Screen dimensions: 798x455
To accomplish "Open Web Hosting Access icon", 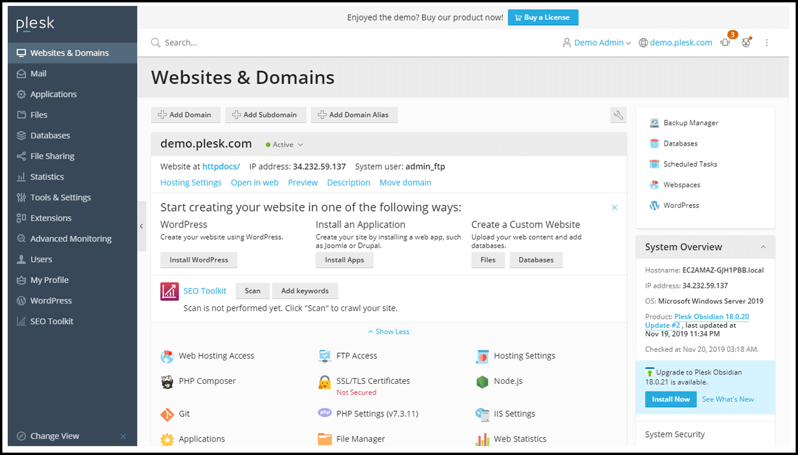I will 167,357.
